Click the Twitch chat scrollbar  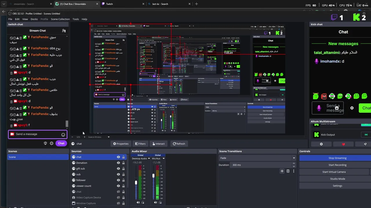(67, 124)
